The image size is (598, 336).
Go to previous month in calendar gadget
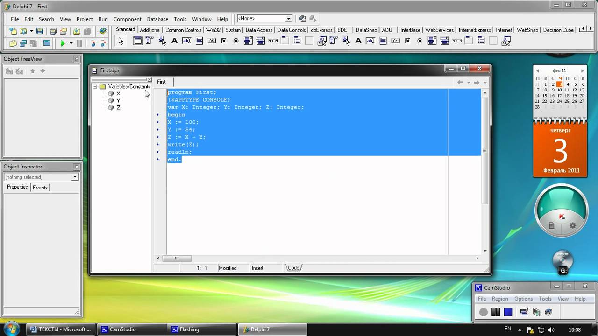coord(538,71)
